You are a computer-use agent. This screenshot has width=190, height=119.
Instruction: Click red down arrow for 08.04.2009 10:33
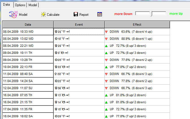(x=106, y=32)
